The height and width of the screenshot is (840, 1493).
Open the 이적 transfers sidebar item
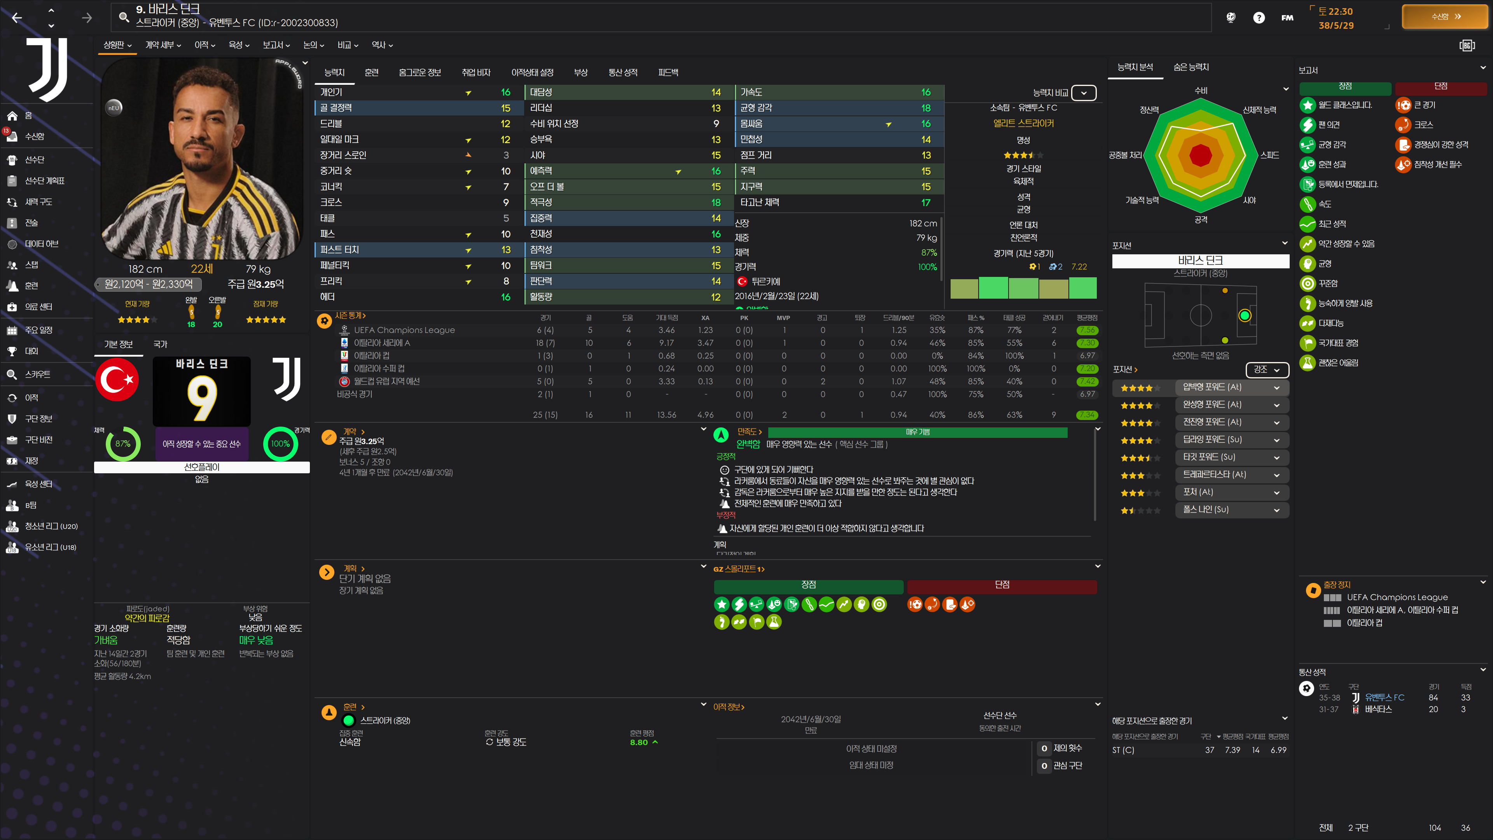point(31,398)
